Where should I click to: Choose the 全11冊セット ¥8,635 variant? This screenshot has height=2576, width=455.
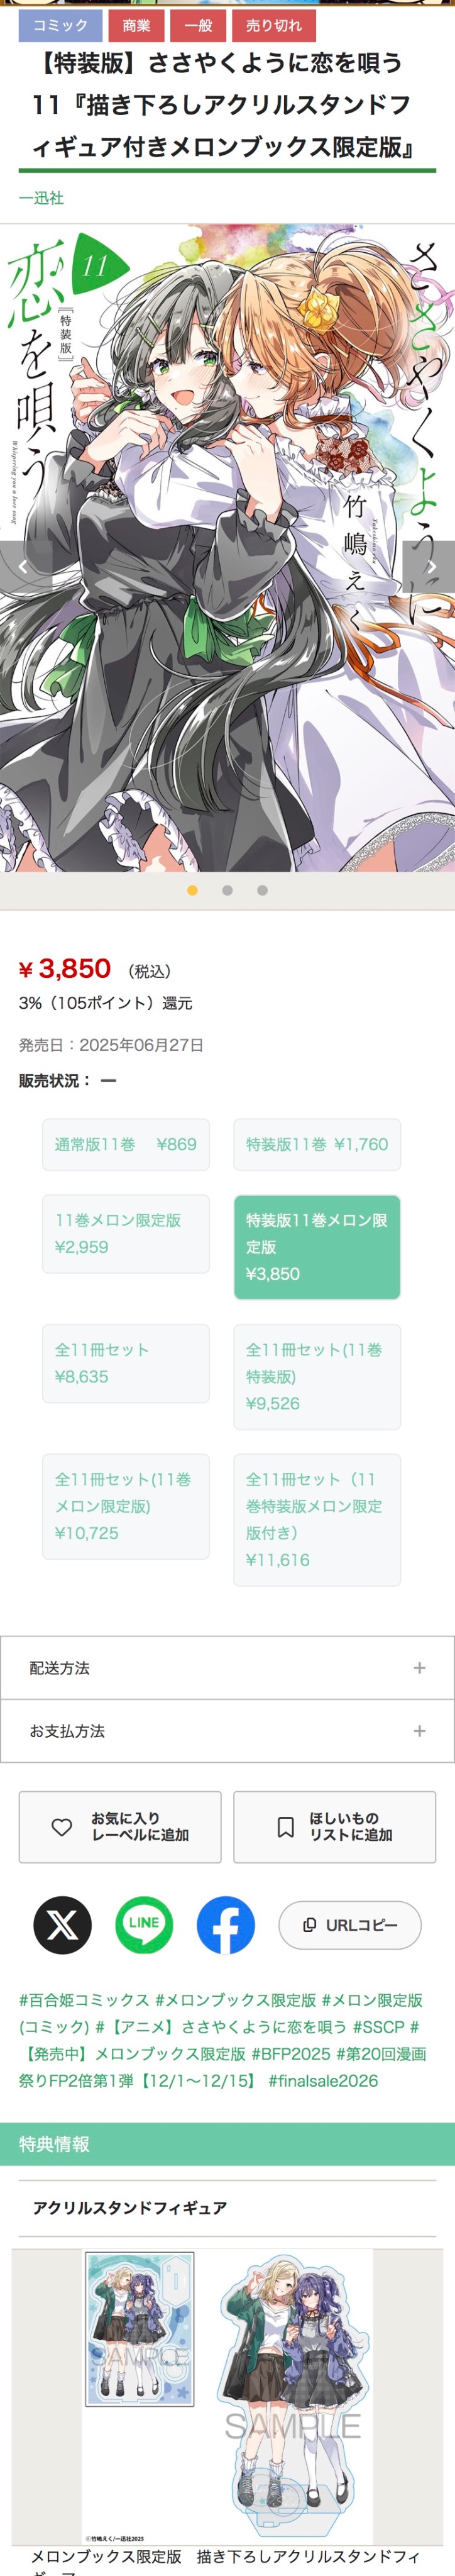(x=126, y=1363)
